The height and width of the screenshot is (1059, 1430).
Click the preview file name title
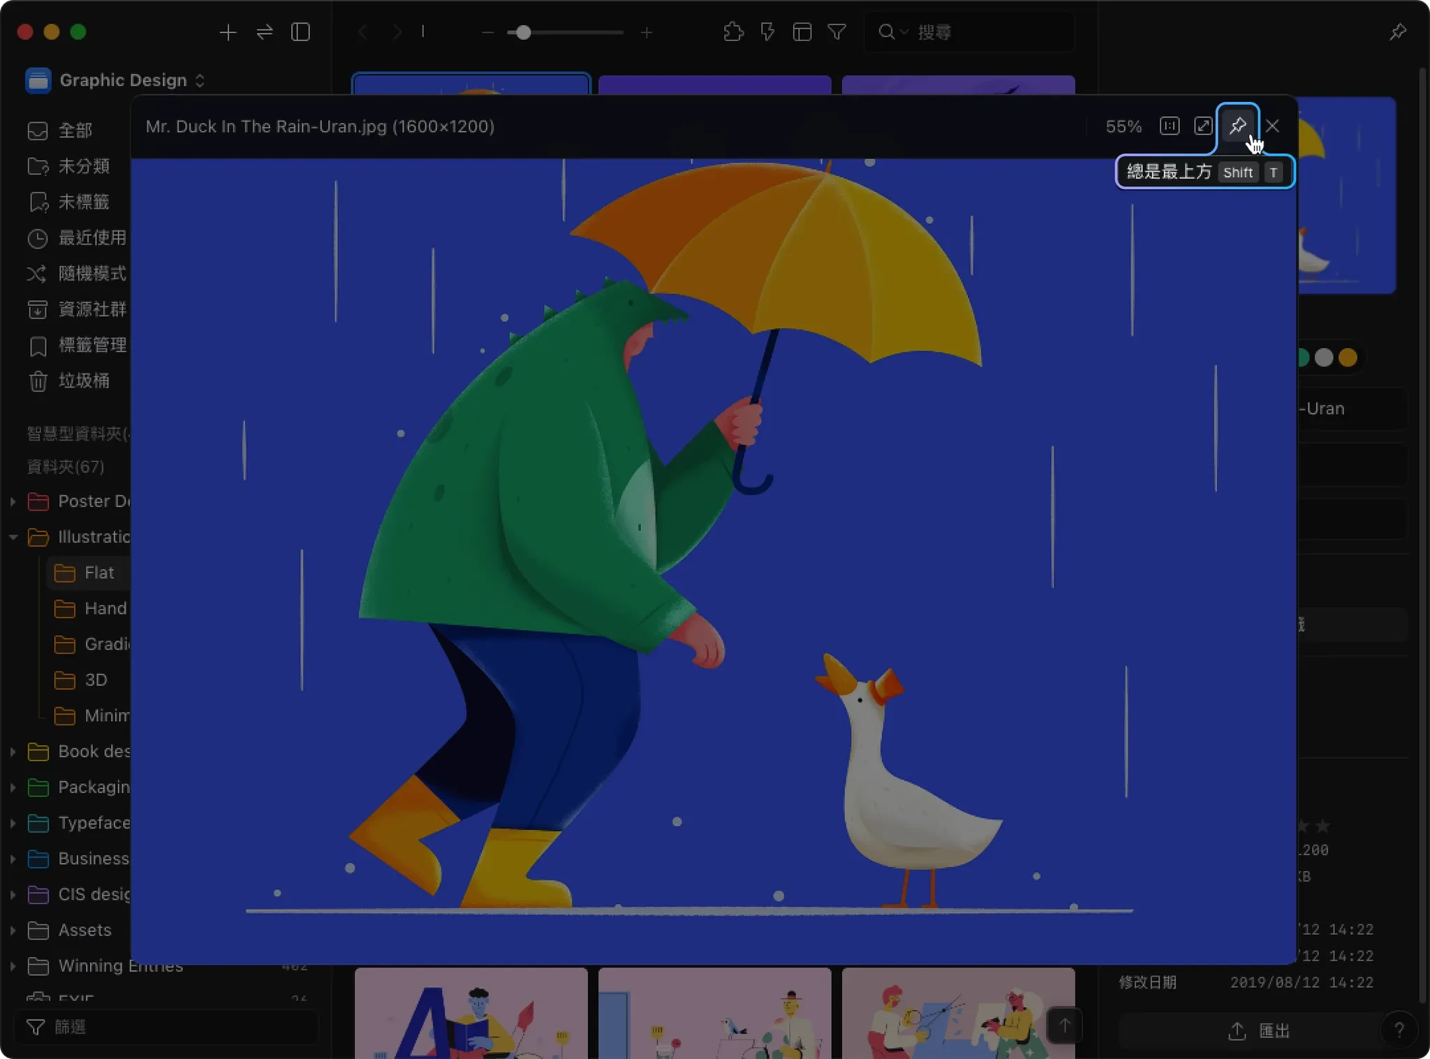point(320,126)
